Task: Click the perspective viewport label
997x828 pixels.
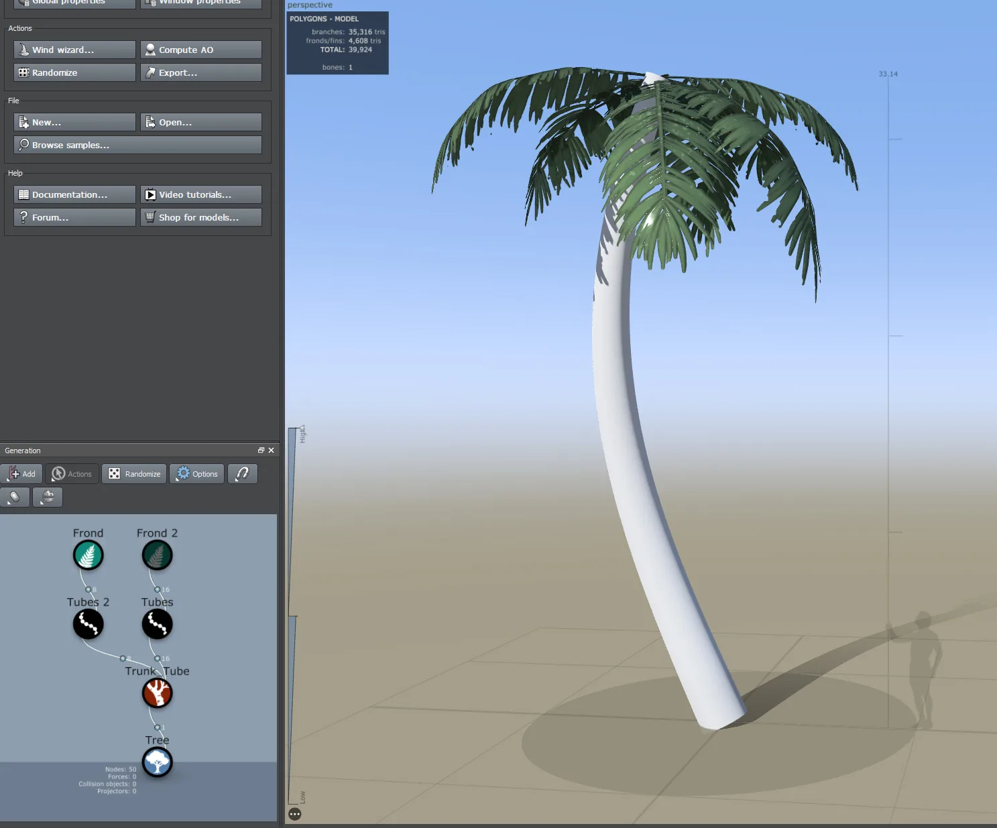Action: point(310,5)
